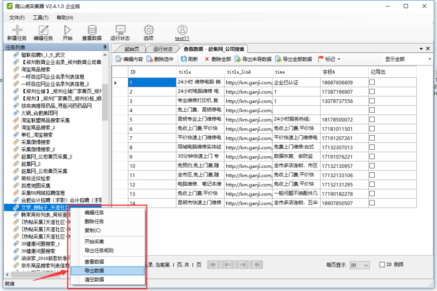Open 查看数据 database icon in toolbar
437x291 pixels.
click(92, 31)
